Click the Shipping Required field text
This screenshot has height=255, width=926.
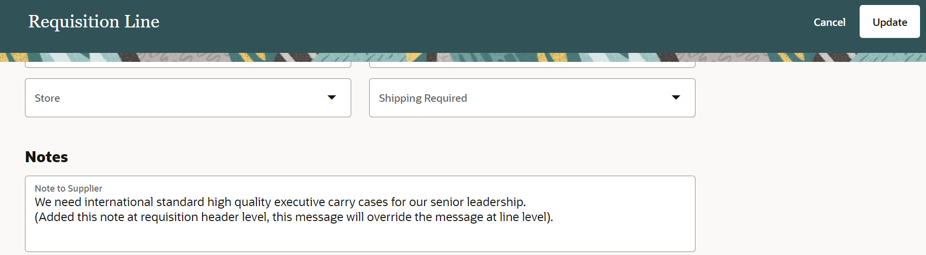click(423, 98)
